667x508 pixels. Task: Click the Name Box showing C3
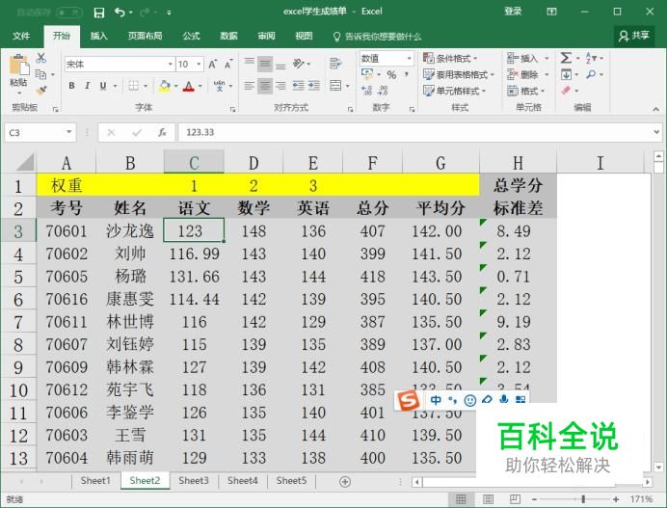click(x=40, y=132)
